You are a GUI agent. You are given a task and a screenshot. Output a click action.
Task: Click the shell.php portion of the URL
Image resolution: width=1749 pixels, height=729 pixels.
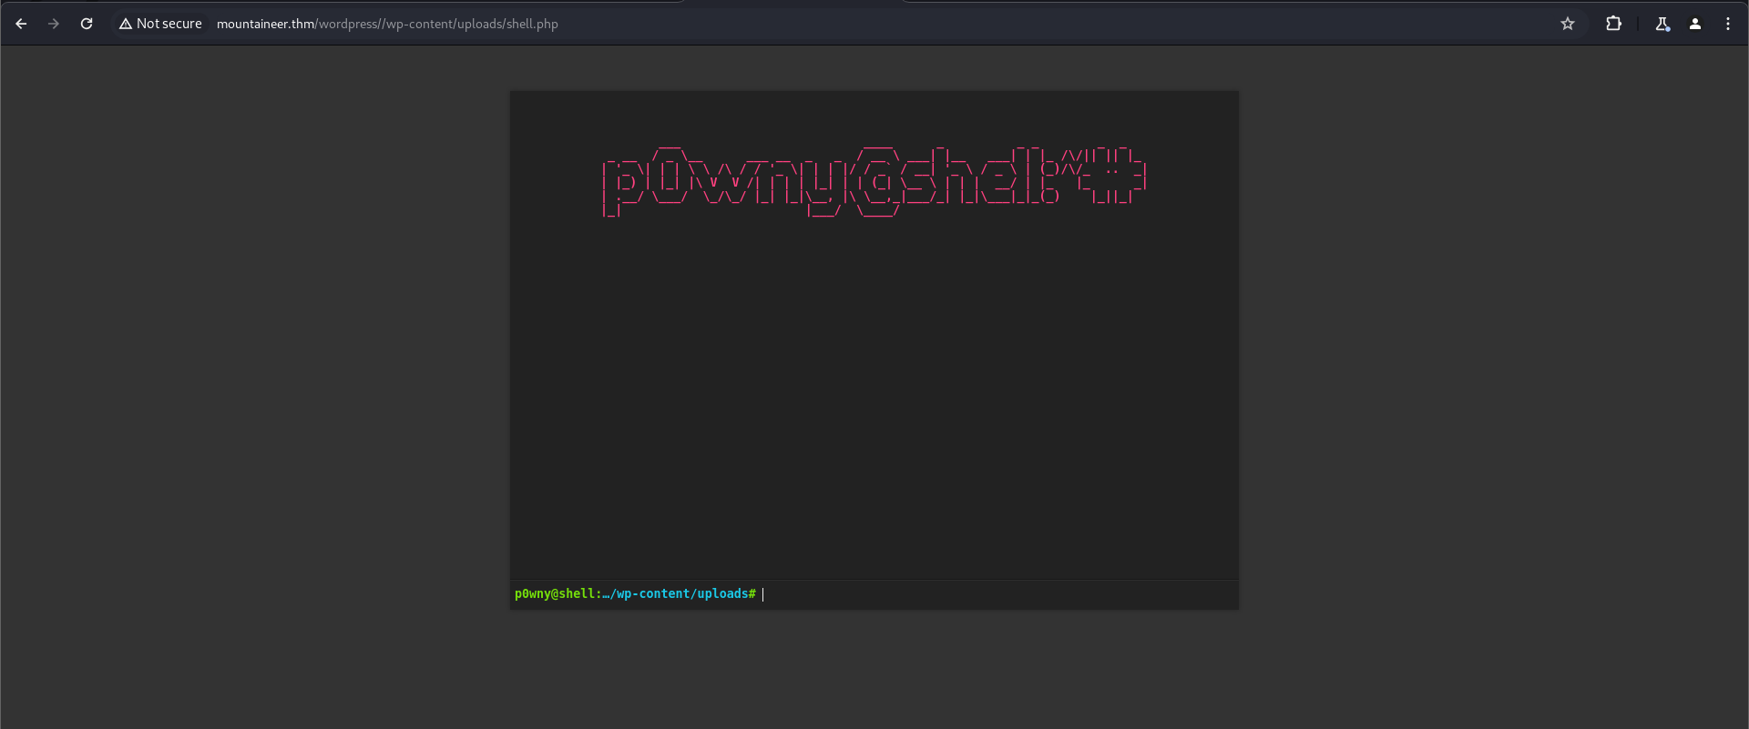pyautogui.click(x=532, y=24)
